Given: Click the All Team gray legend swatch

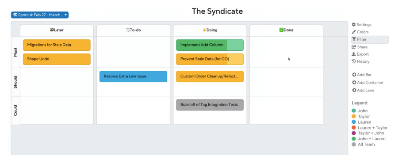Looking at the screenshot, I should pos(354,144).
